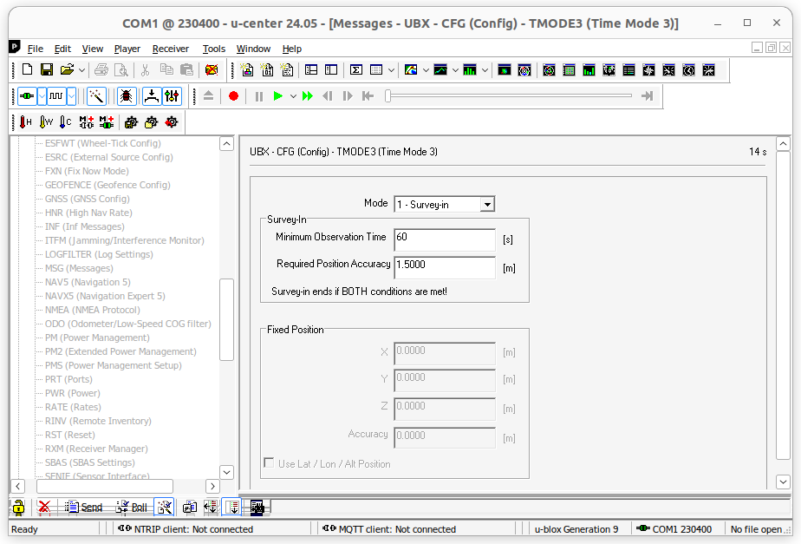Expand the receiver connection port dropdown arrow
This screenshot has height=544, width=801.
[42, 96]
